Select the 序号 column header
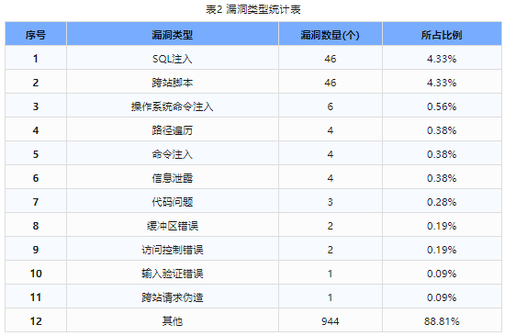 36,35
